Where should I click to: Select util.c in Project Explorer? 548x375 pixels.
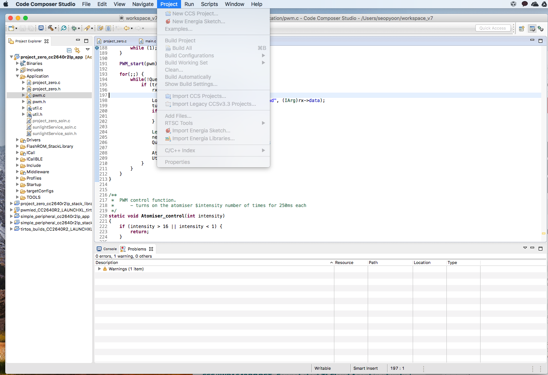click(x=37, y=108)
